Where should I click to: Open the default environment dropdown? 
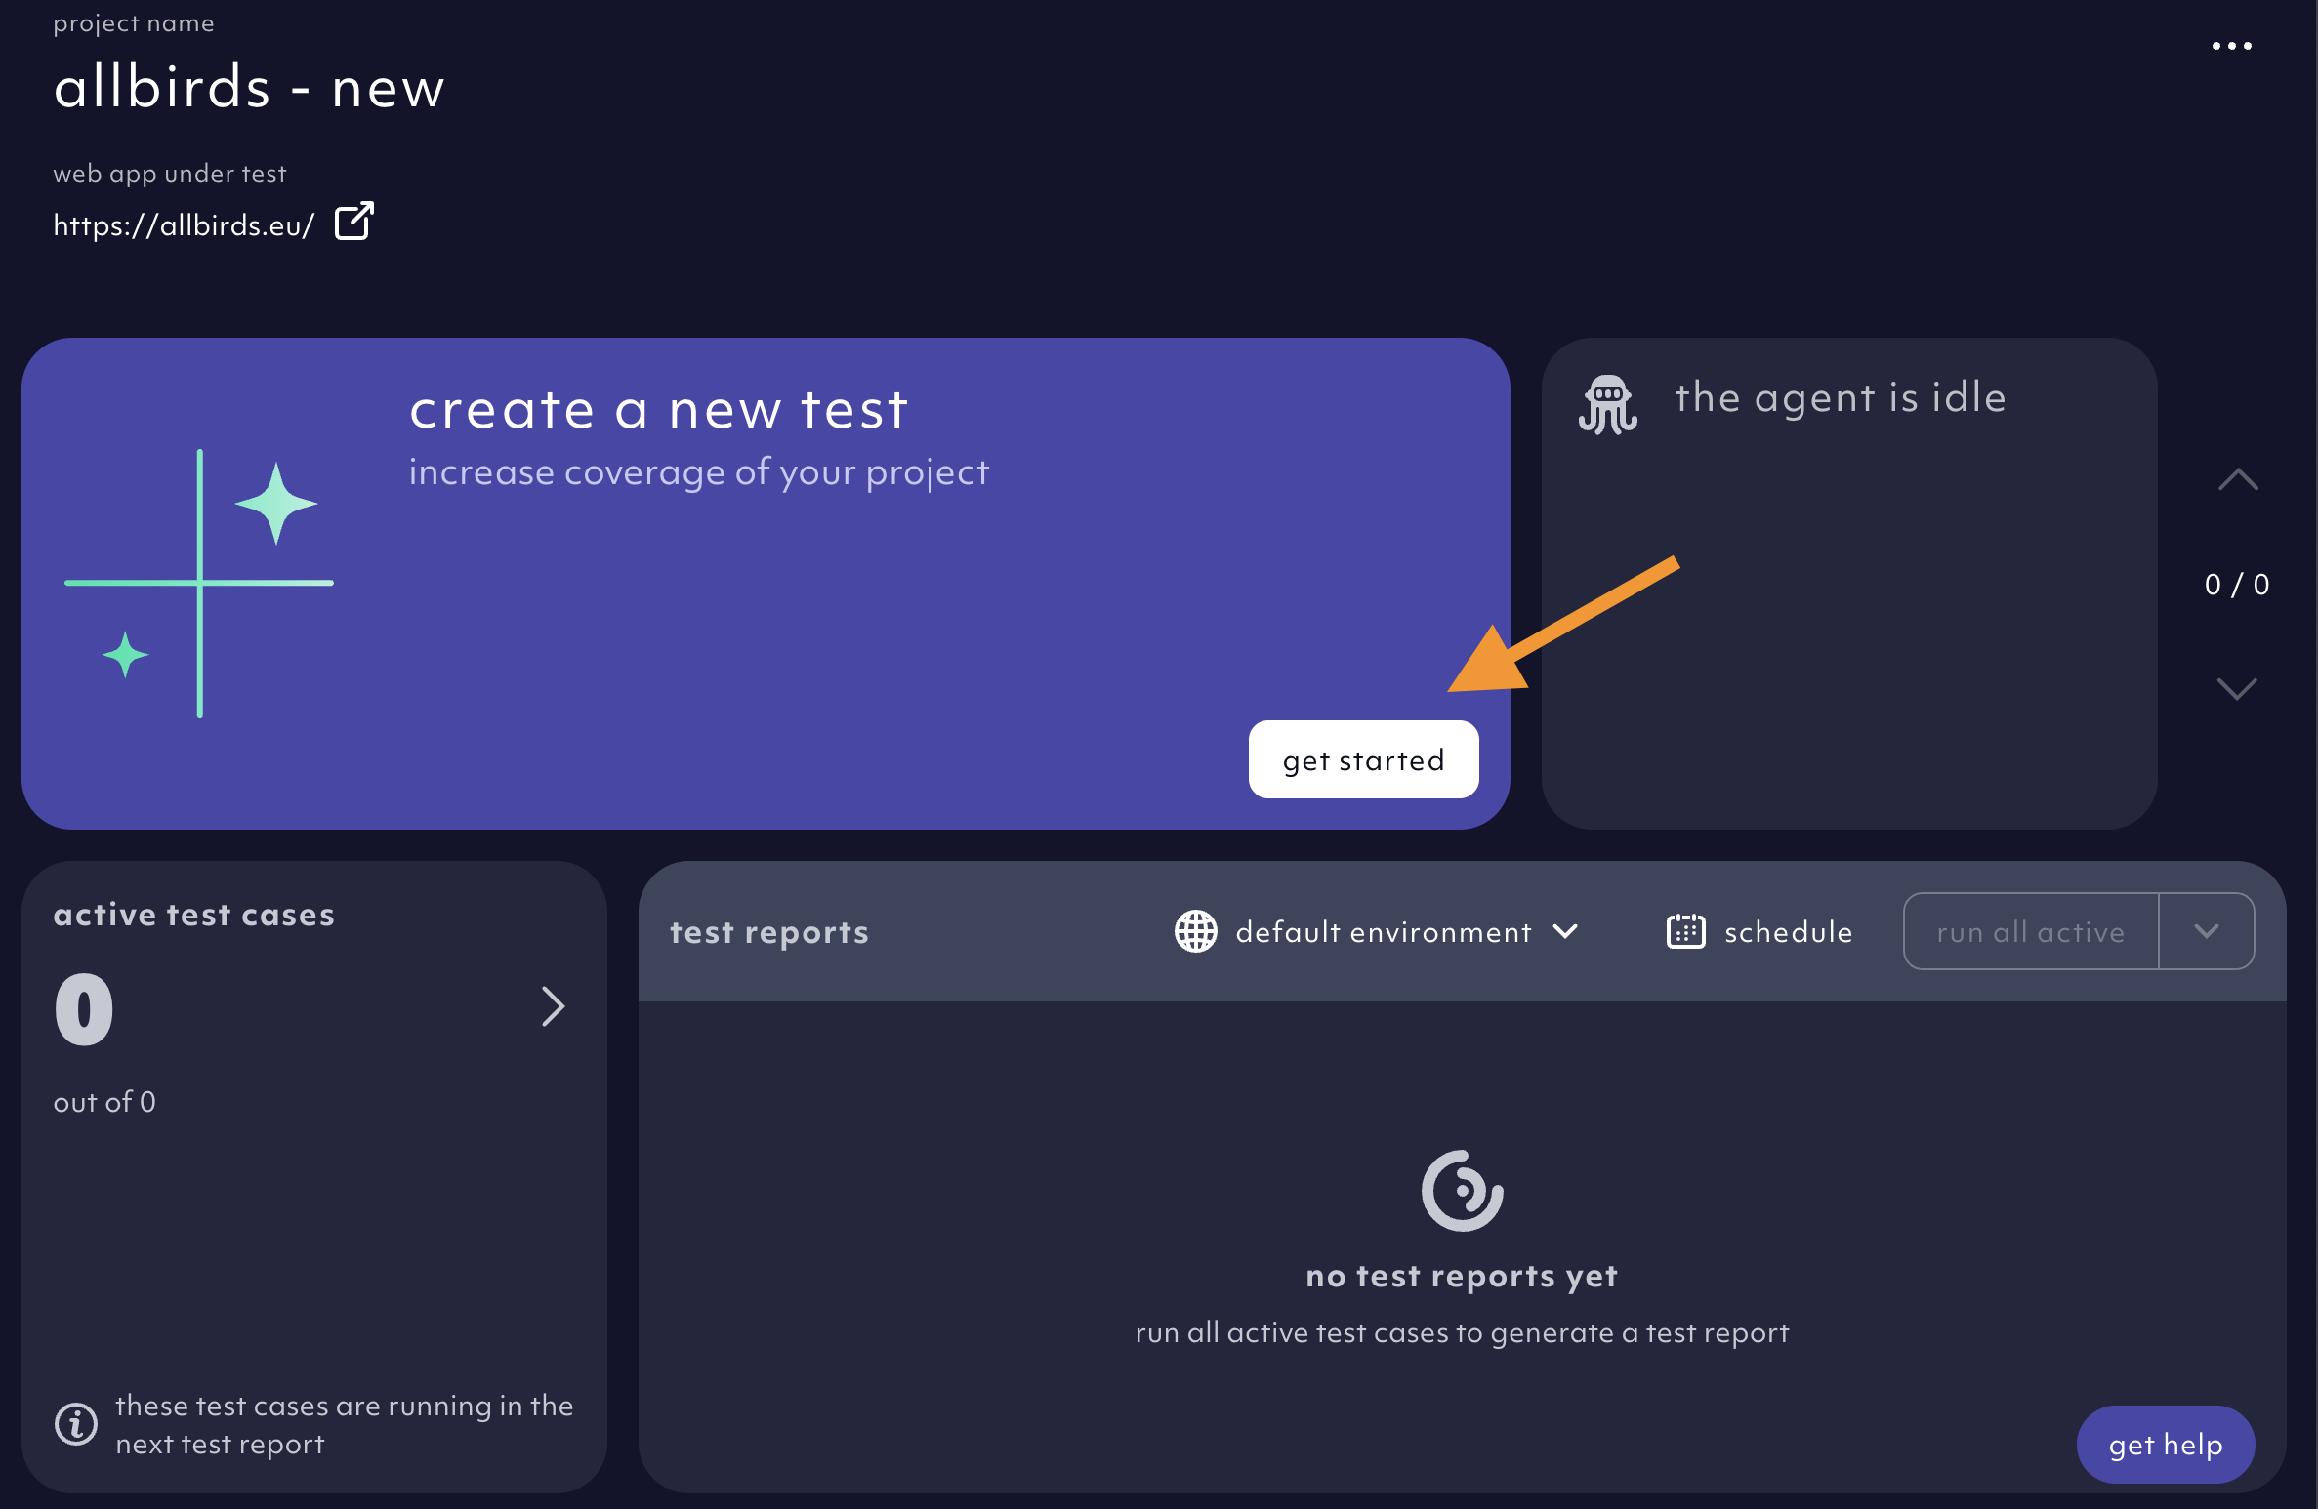tap(1377, 932)
